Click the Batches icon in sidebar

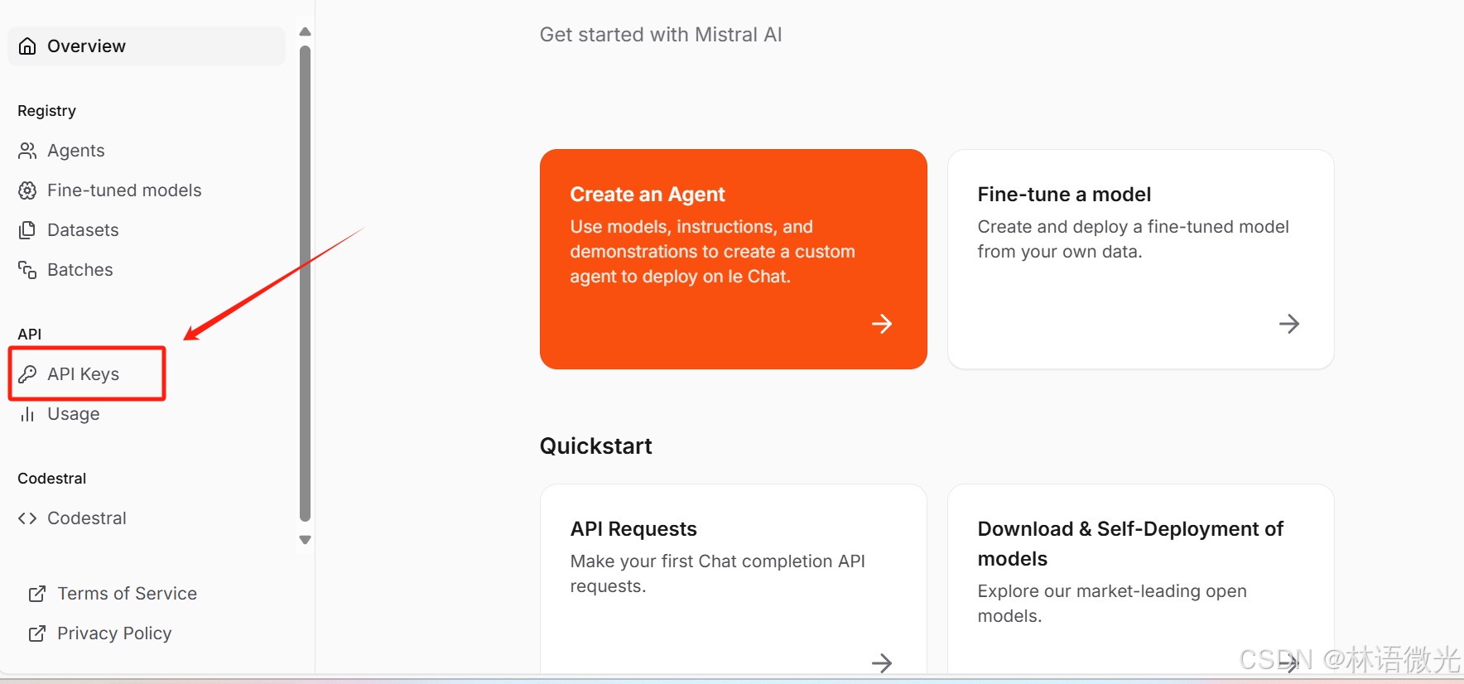[27, 270]
